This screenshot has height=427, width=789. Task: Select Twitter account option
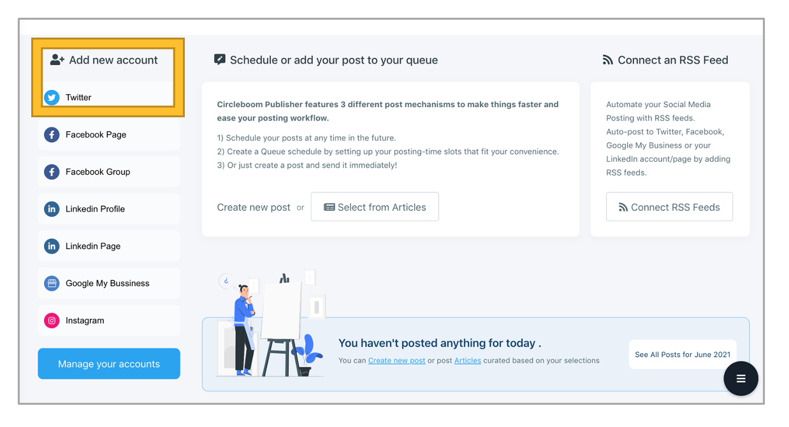click(x=109, y=98)
